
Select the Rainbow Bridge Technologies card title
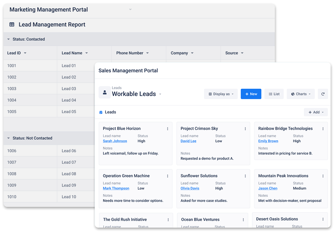(x=285, y=128)
